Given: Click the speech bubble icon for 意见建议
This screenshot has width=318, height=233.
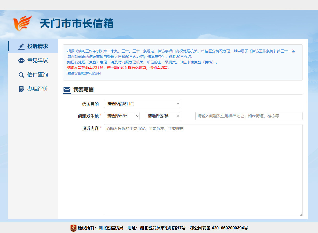Looking at the screenshot, I should (21, 61).
